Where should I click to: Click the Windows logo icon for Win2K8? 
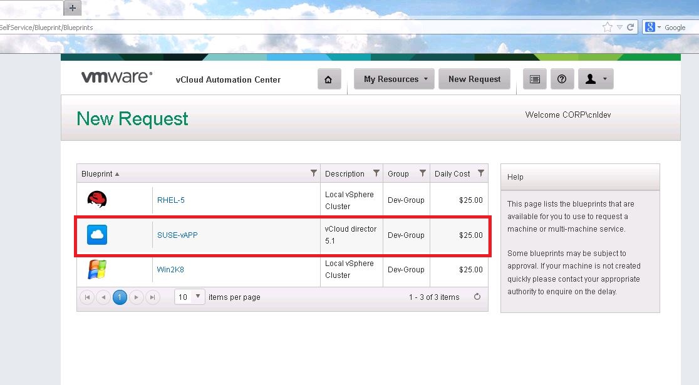pos(96,269)
